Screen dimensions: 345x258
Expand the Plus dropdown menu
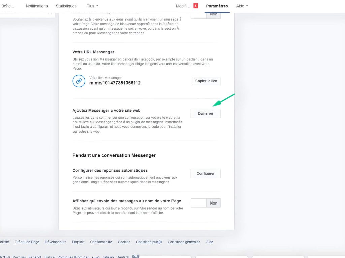tap(92, 6)
